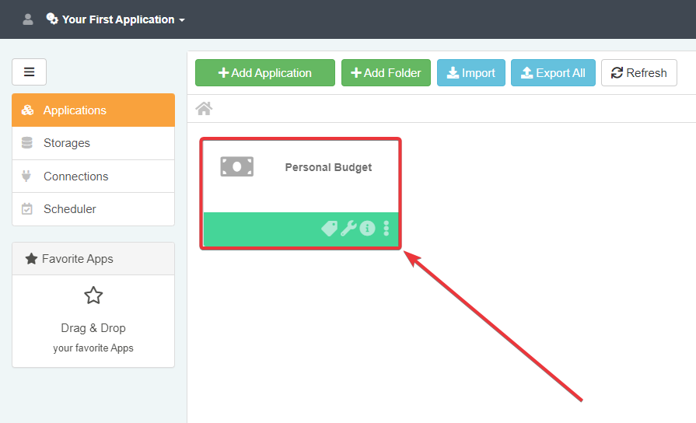696x423 pixels.
Task: Open the wrench settings on Personal Budget
Action: coord(348,229)
